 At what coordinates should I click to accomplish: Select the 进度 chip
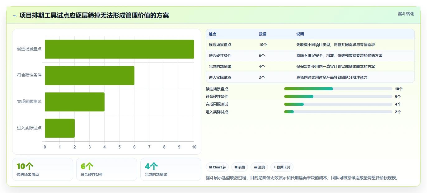(259, 167)
